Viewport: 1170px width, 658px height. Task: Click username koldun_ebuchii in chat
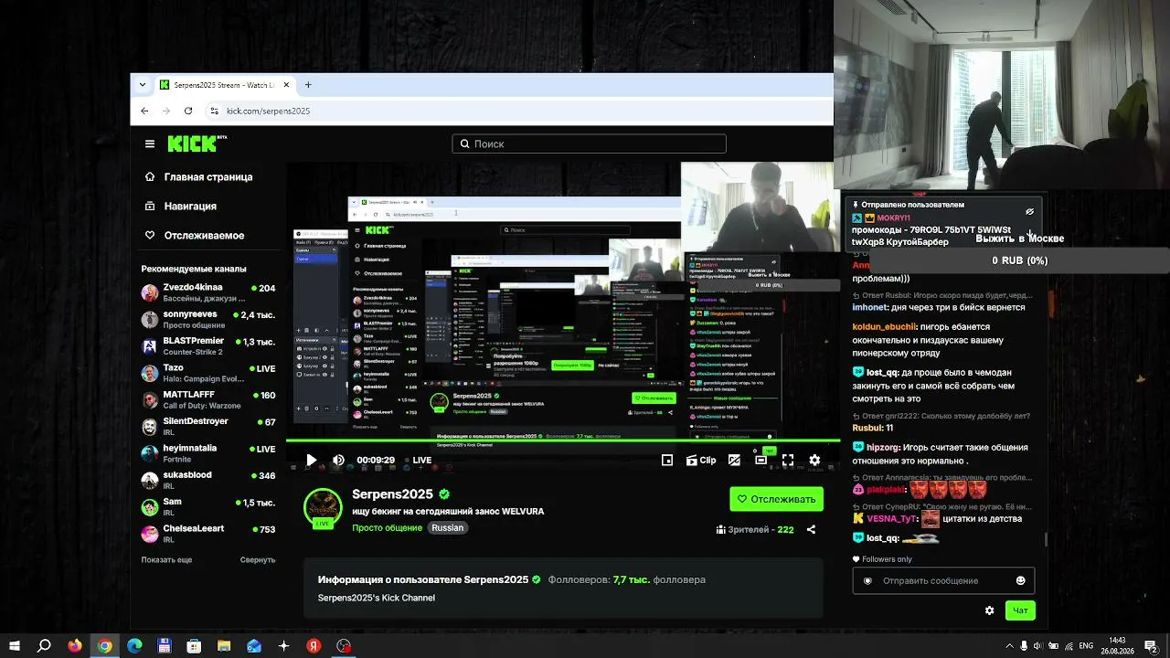[x=885, y=326]
